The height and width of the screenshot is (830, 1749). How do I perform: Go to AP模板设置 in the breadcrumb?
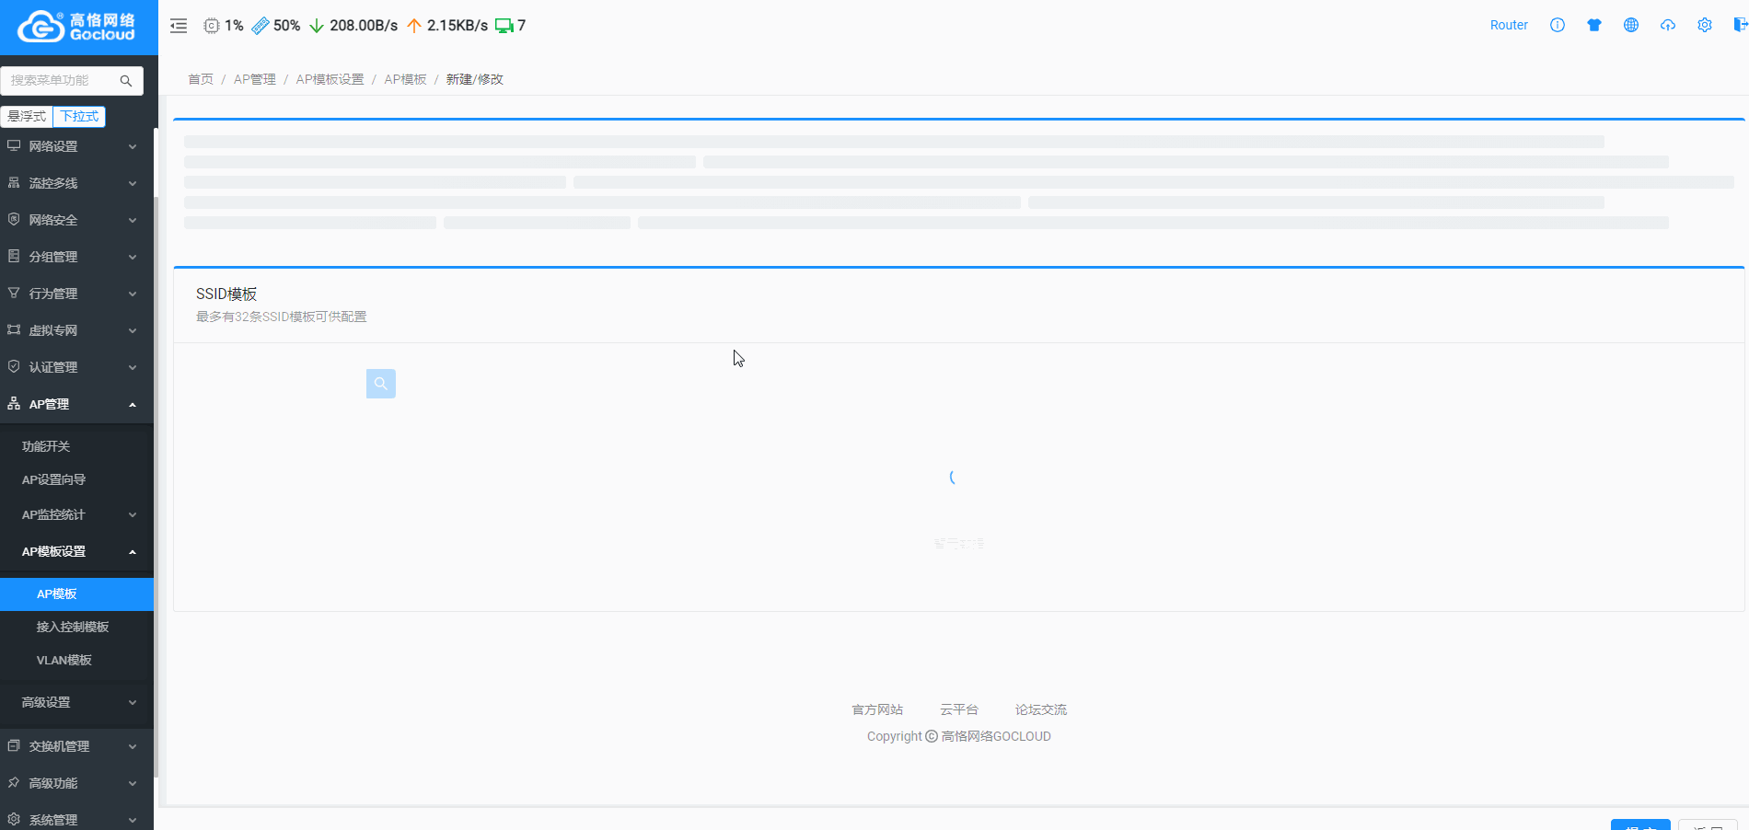(330, 79)
